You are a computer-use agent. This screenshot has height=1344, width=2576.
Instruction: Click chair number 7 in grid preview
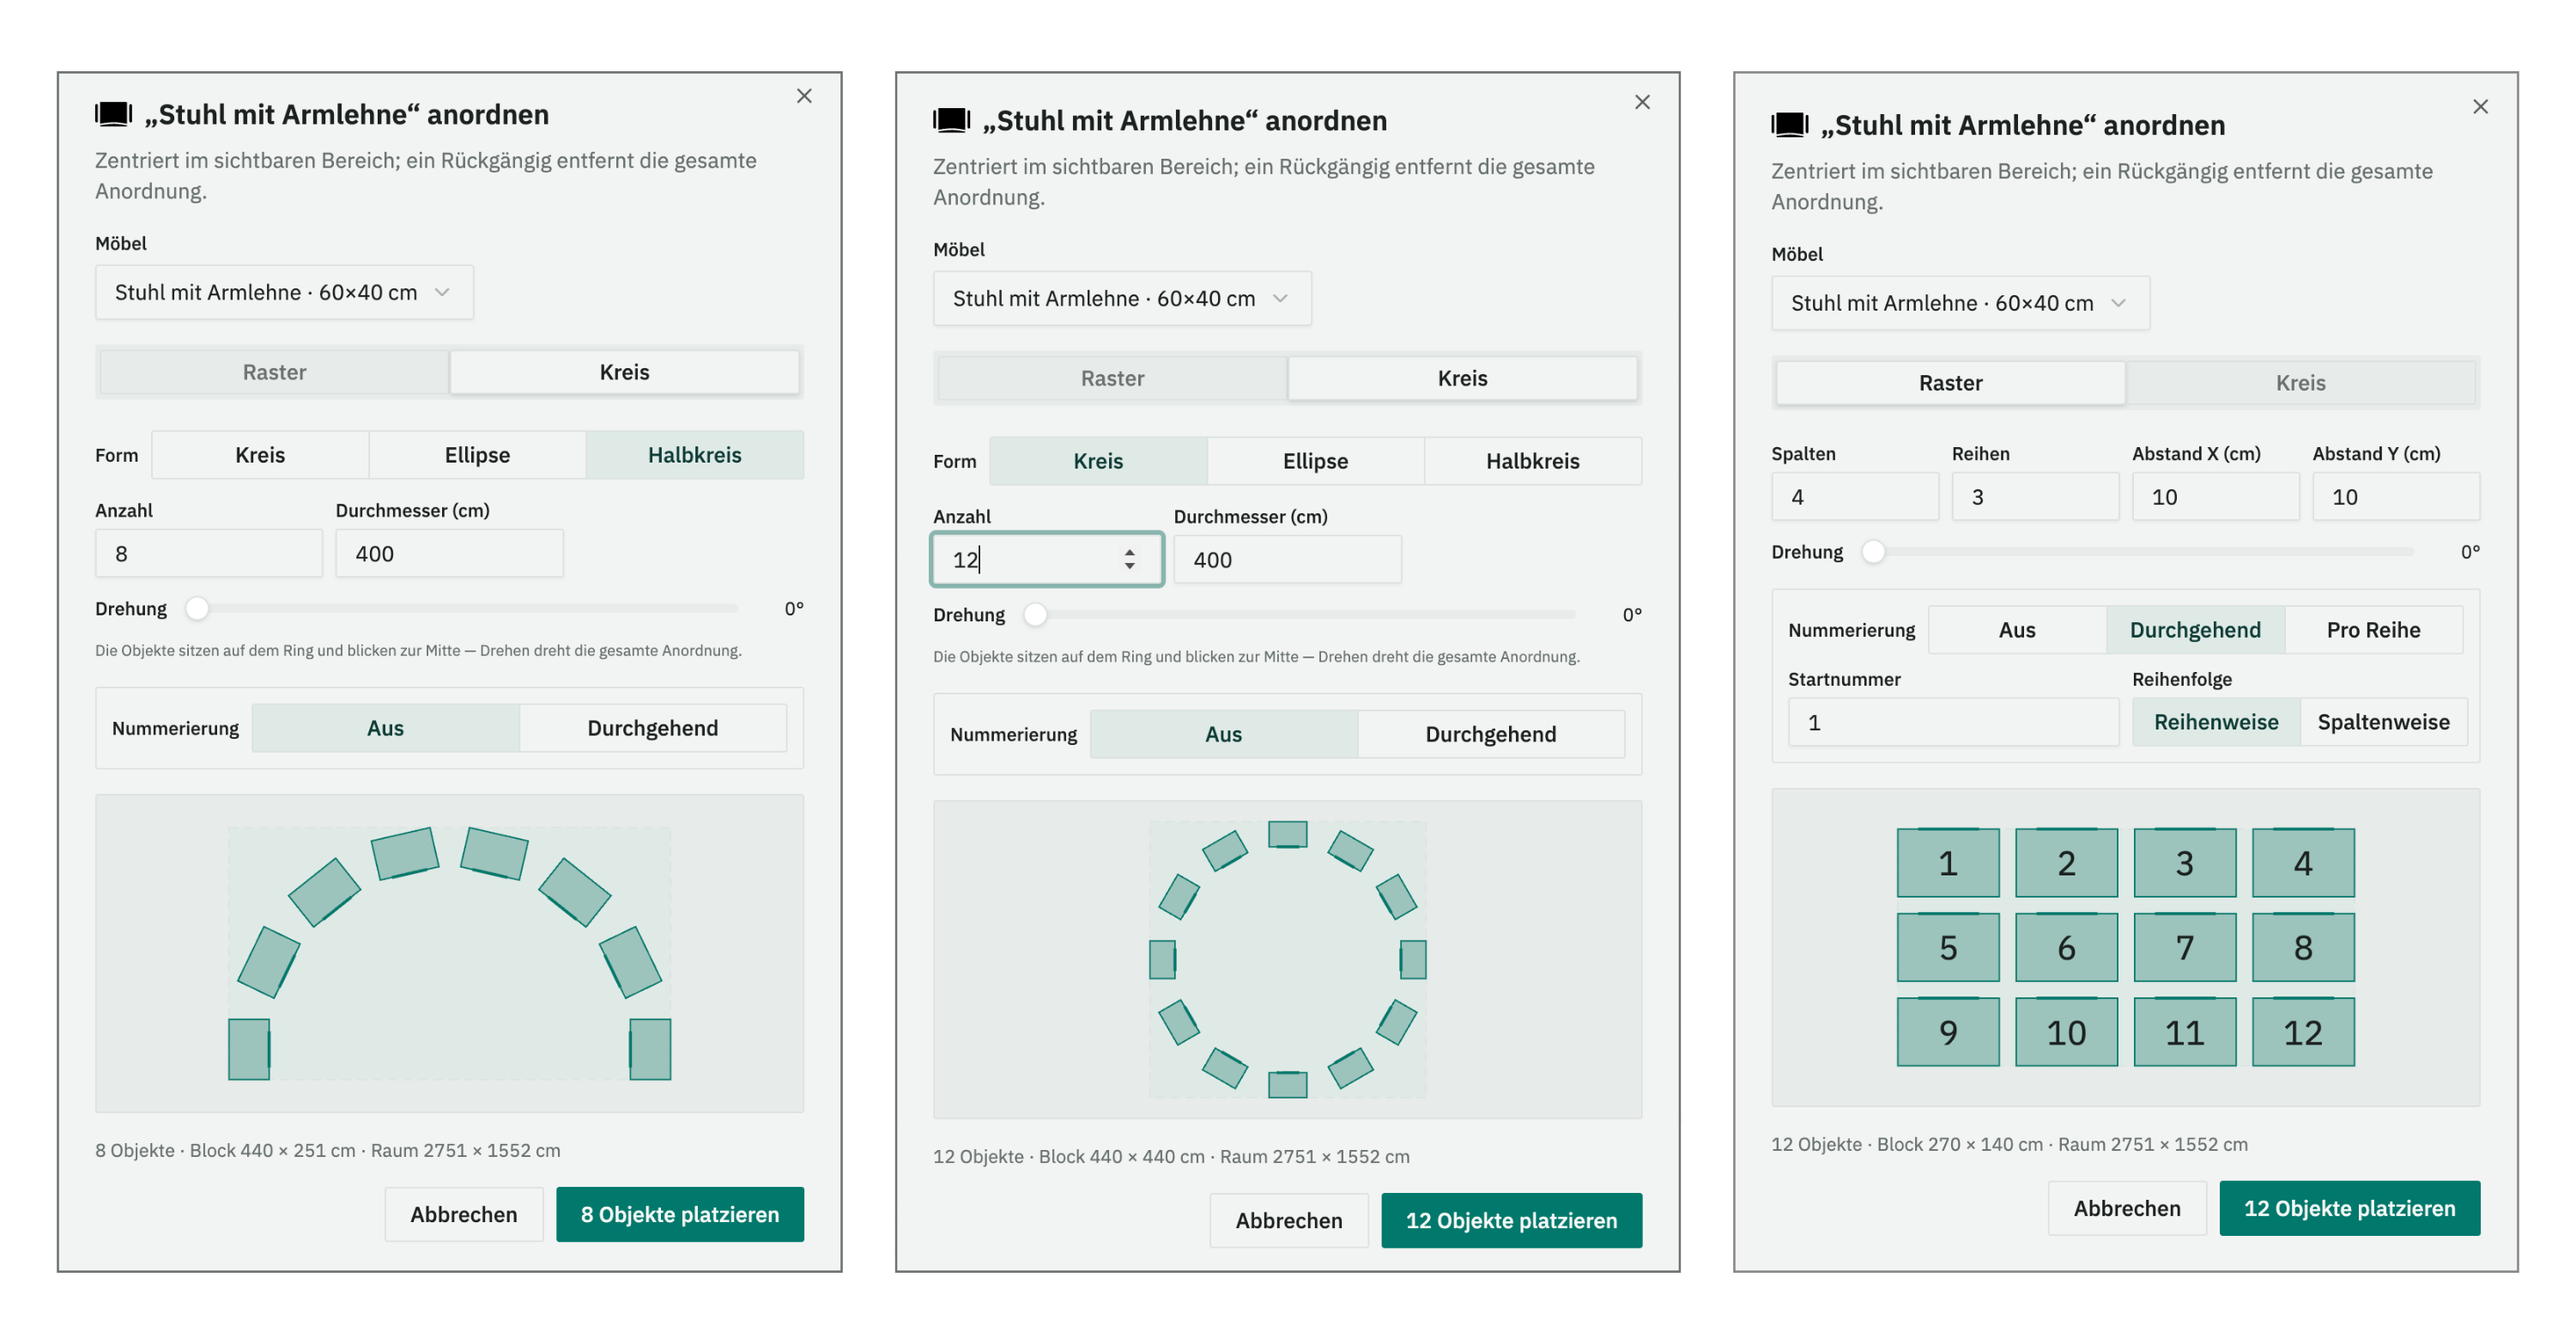point(2184,947)
